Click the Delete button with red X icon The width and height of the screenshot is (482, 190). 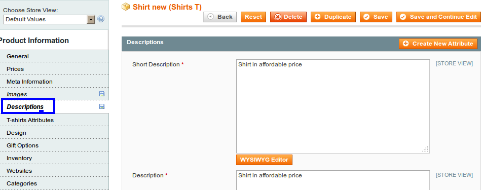(x=288, y=17)
